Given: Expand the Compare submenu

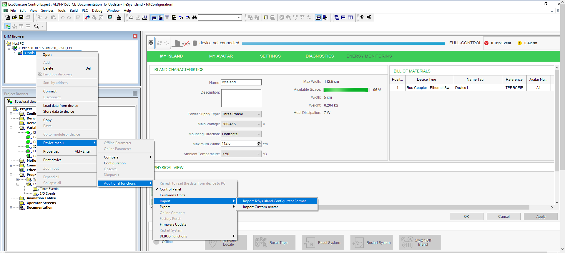Looking at the screenshot, I should point(126,157).
